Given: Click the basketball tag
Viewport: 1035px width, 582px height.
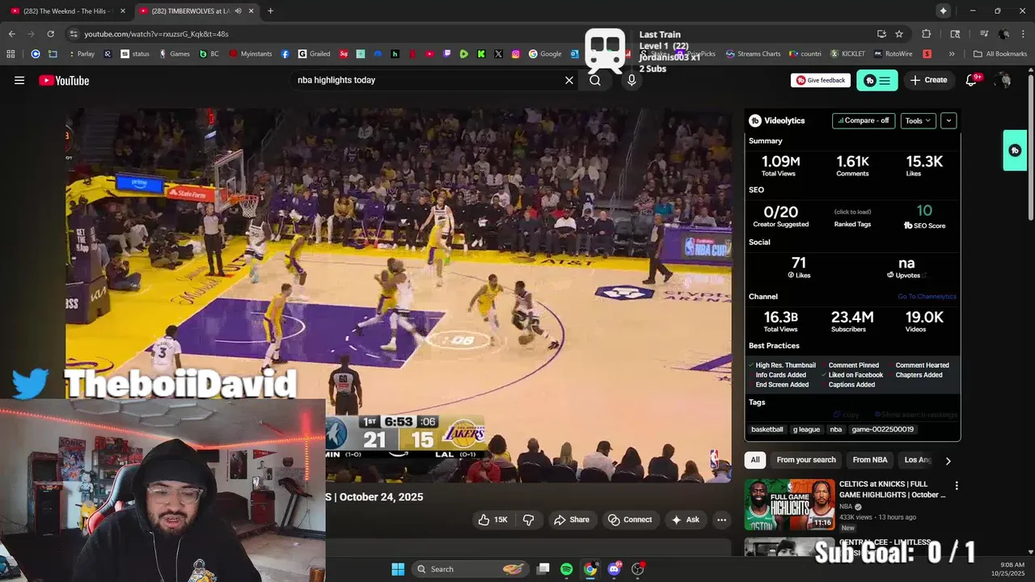Looking at the screenshot, I should point(767,429).
